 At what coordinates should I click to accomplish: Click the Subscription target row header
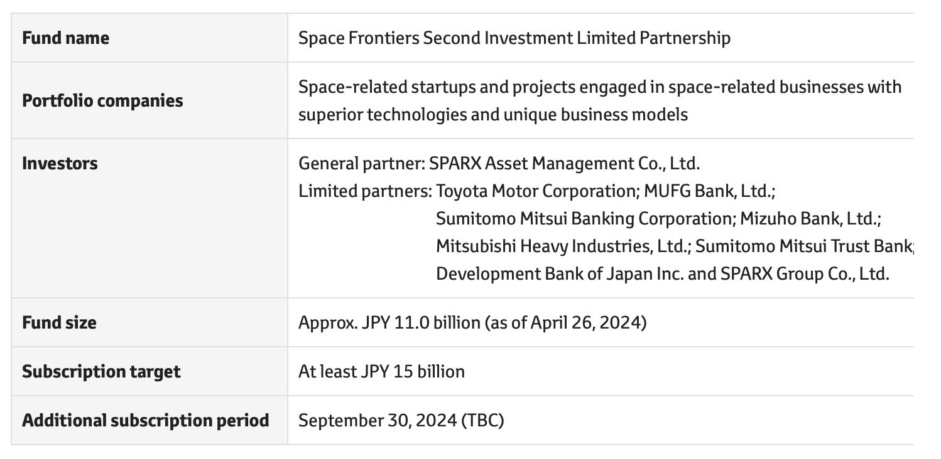pyautogui.click(x=101, y=372)
